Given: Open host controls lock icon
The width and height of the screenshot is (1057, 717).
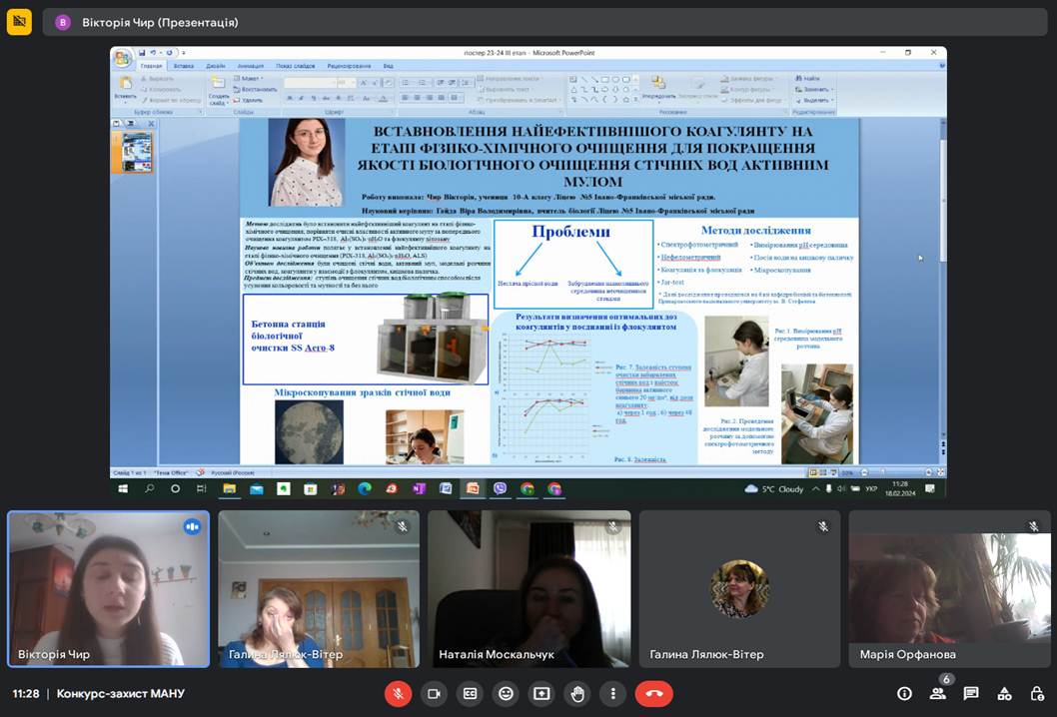Looking at the screenshot, I should click(x=1037, y=693).
